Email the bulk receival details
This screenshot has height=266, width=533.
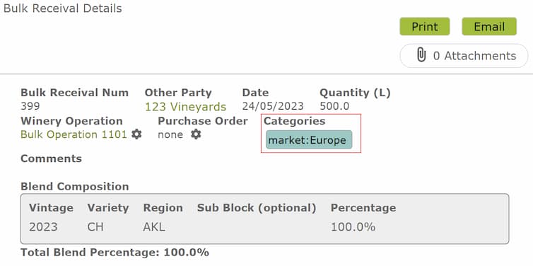point(489,27)
